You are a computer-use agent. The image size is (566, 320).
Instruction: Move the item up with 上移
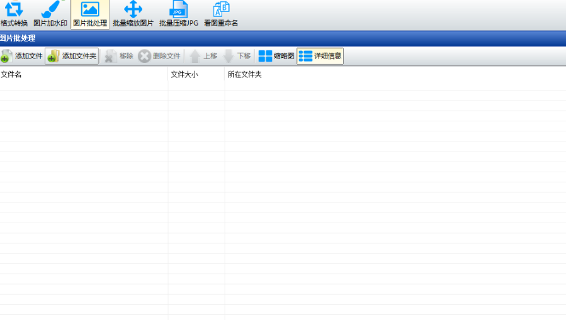203,56
